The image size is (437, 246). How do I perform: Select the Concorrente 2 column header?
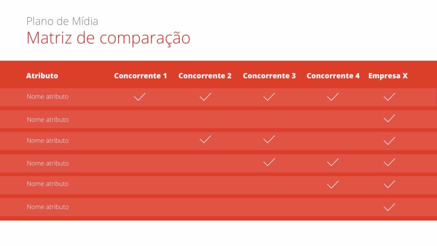click(205, 76)
